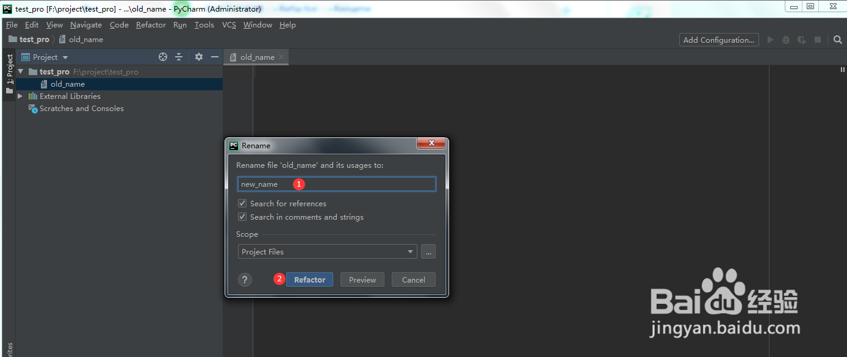The height and width of the screenshot is (357, 847).
Task: Click the Preview button
Action: [362, 279]
